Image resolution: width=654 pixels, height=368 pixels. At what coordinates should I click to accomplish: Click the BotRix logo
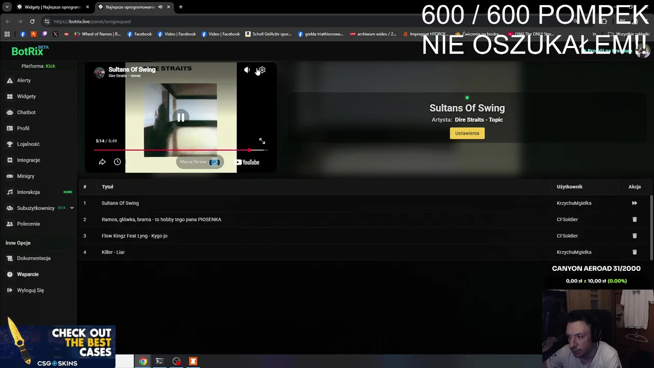pos(30,51)
